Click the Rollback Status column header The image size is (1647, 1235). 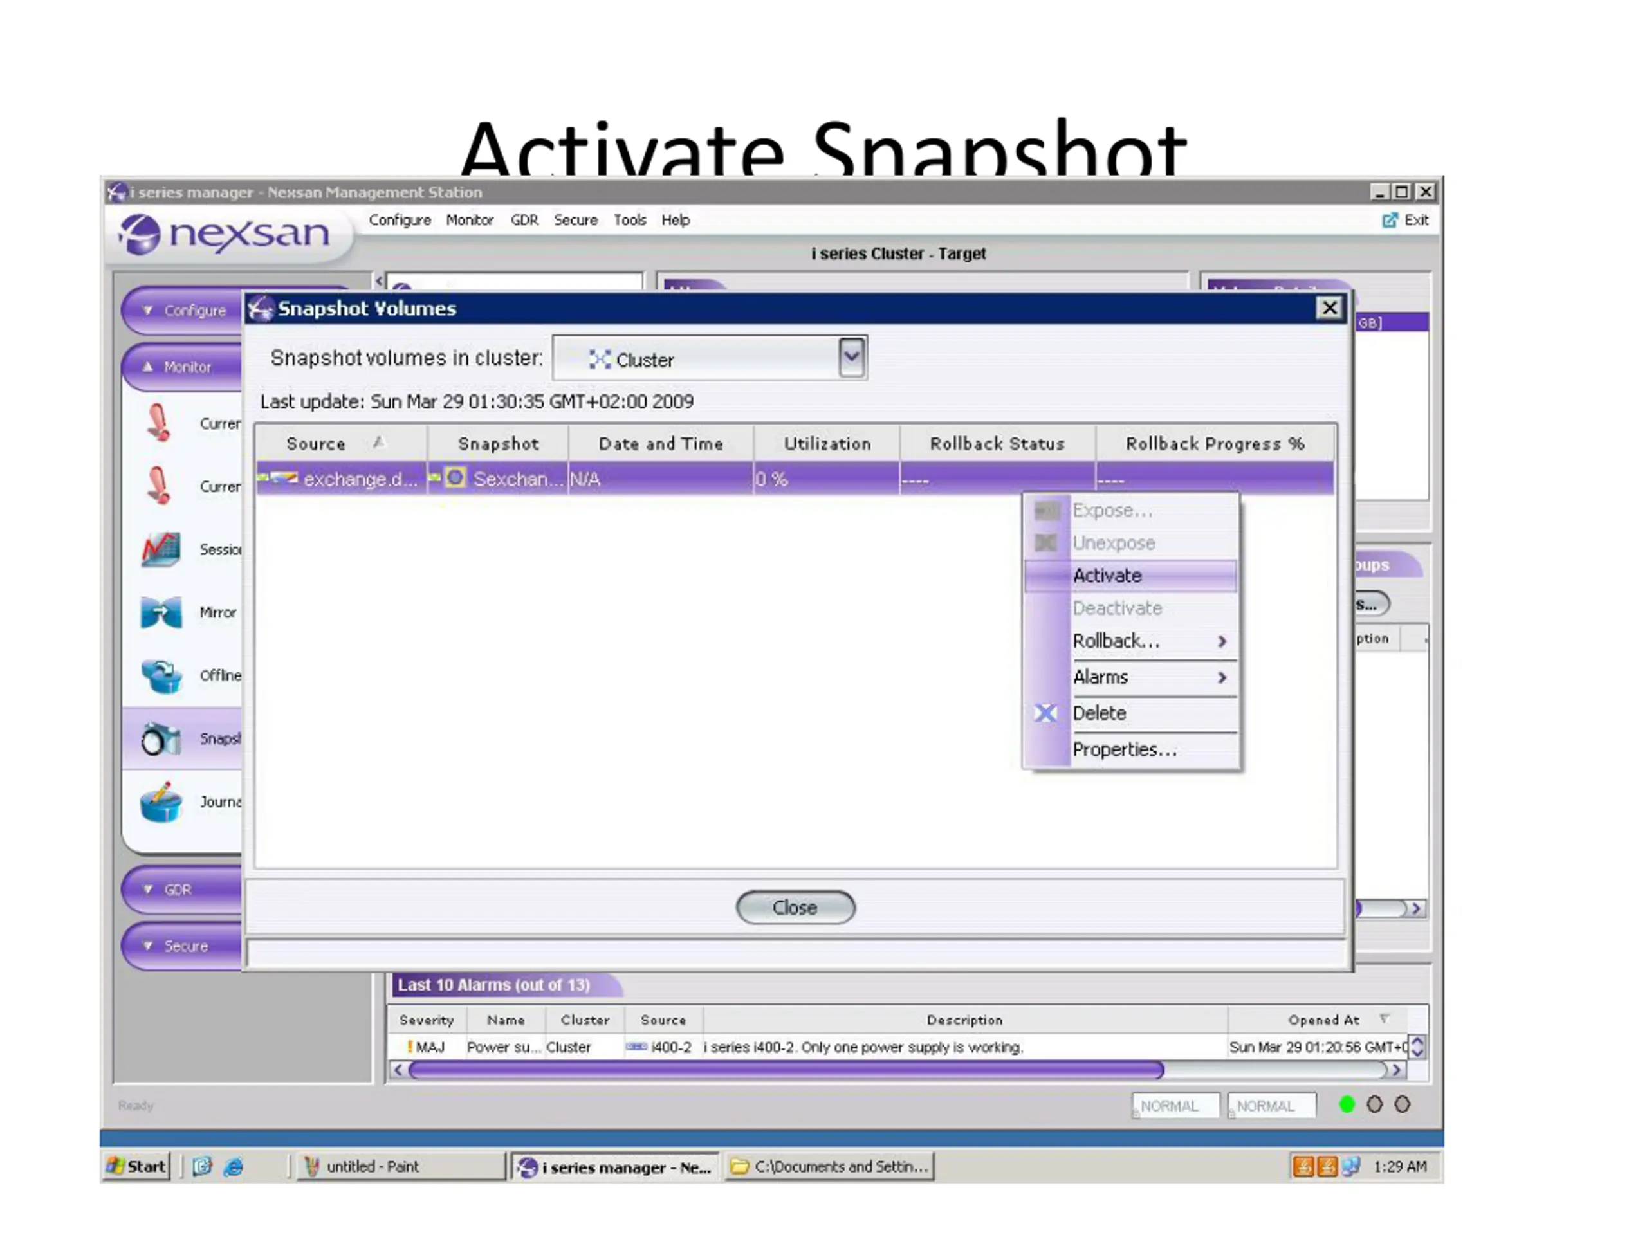click(x=997, y=444)
